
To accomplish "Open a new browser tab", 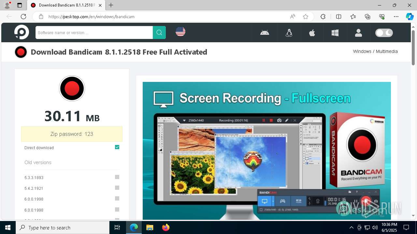I will click(111, 5).
